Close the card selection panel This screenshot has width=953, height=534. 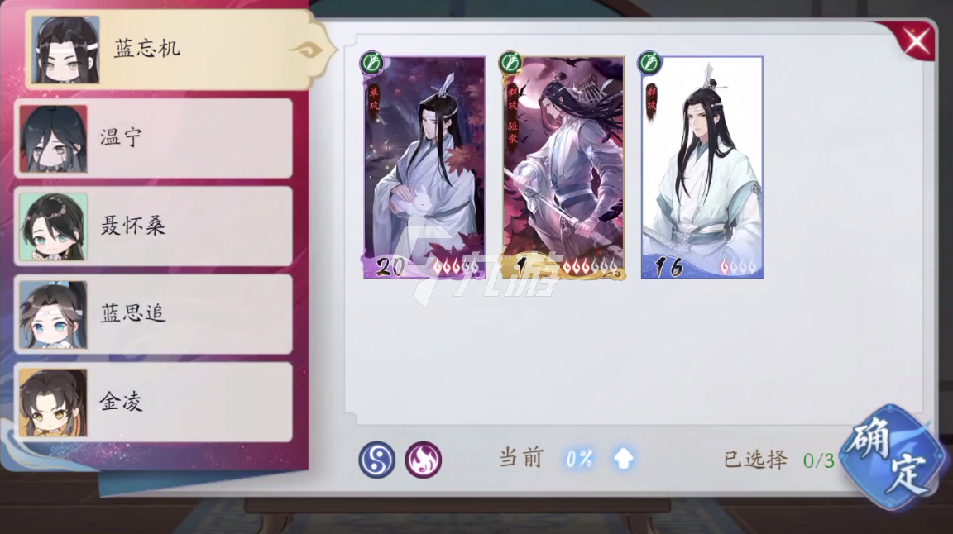pyautogui.click(x=916, y=41)
